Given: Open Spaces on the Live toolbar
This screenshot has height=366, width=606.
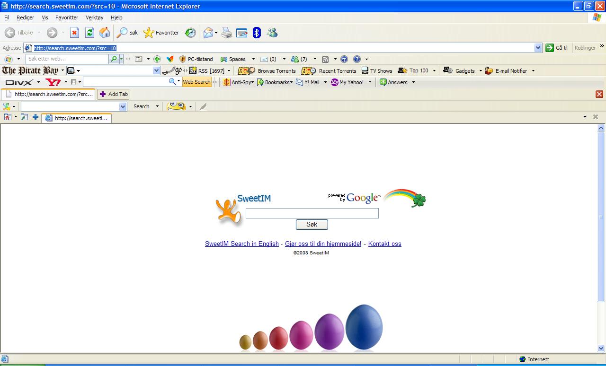Looking at the screenshot, I should 233,59.
